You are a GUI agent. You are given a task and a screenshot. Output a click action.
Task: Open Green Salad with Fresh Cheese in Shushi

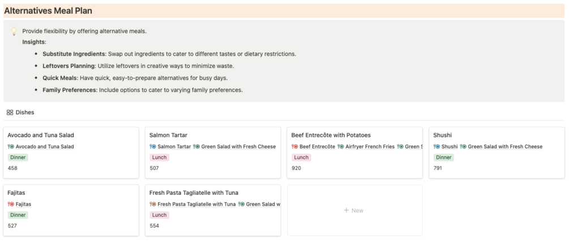pos(504,147)
